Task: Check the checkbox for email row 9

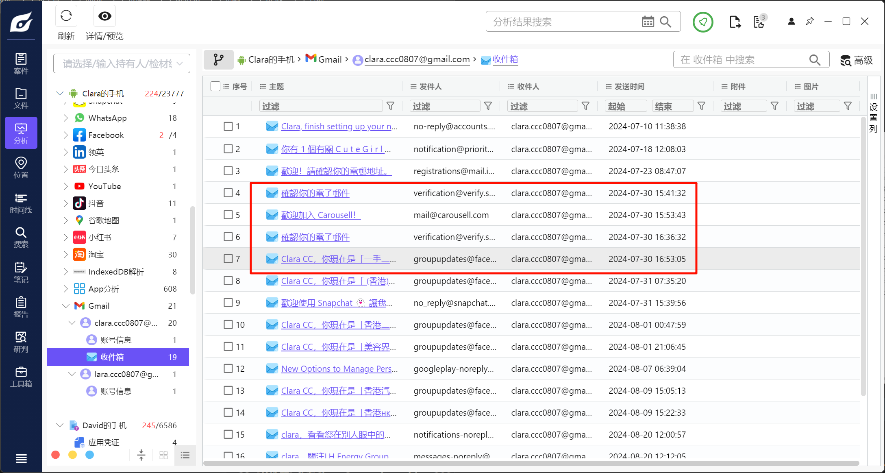Action: click(x=228, y=303)
